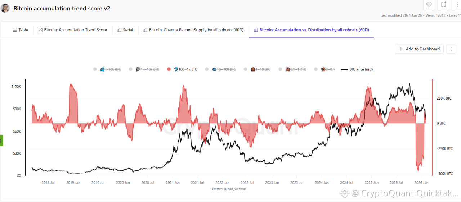The width and height of the screenshot is (461, 202).
Task: Click the red 100~1k BTC color dot
Action: click(x=169, y=69)
